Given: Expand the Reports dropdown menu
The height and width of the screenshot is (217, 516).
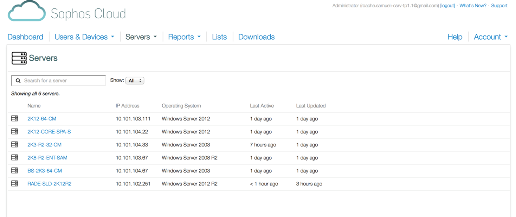Looking at the screenshot, I should tap(184, 37).
